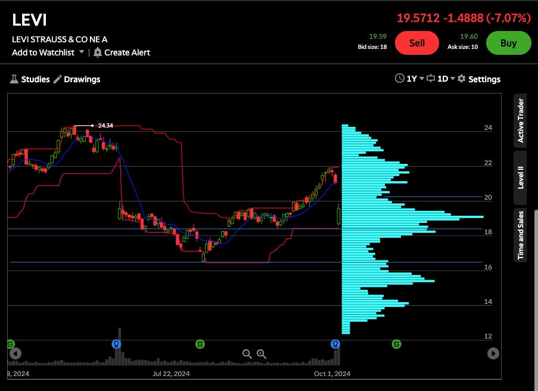Click the red Sell button
Image resolution: width=538 pixels, height=391 pixels.
417,43
